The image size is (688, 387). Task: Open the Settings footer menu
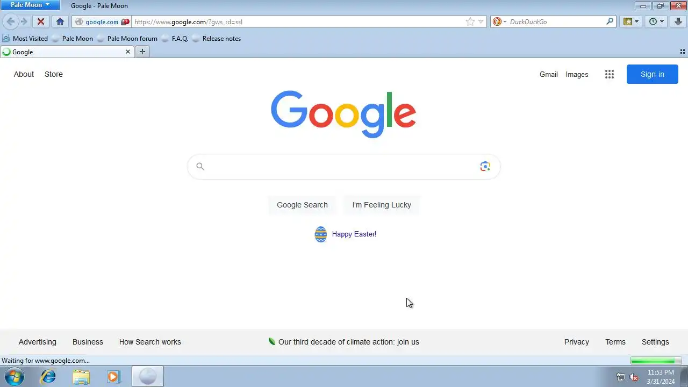(655, 342)
